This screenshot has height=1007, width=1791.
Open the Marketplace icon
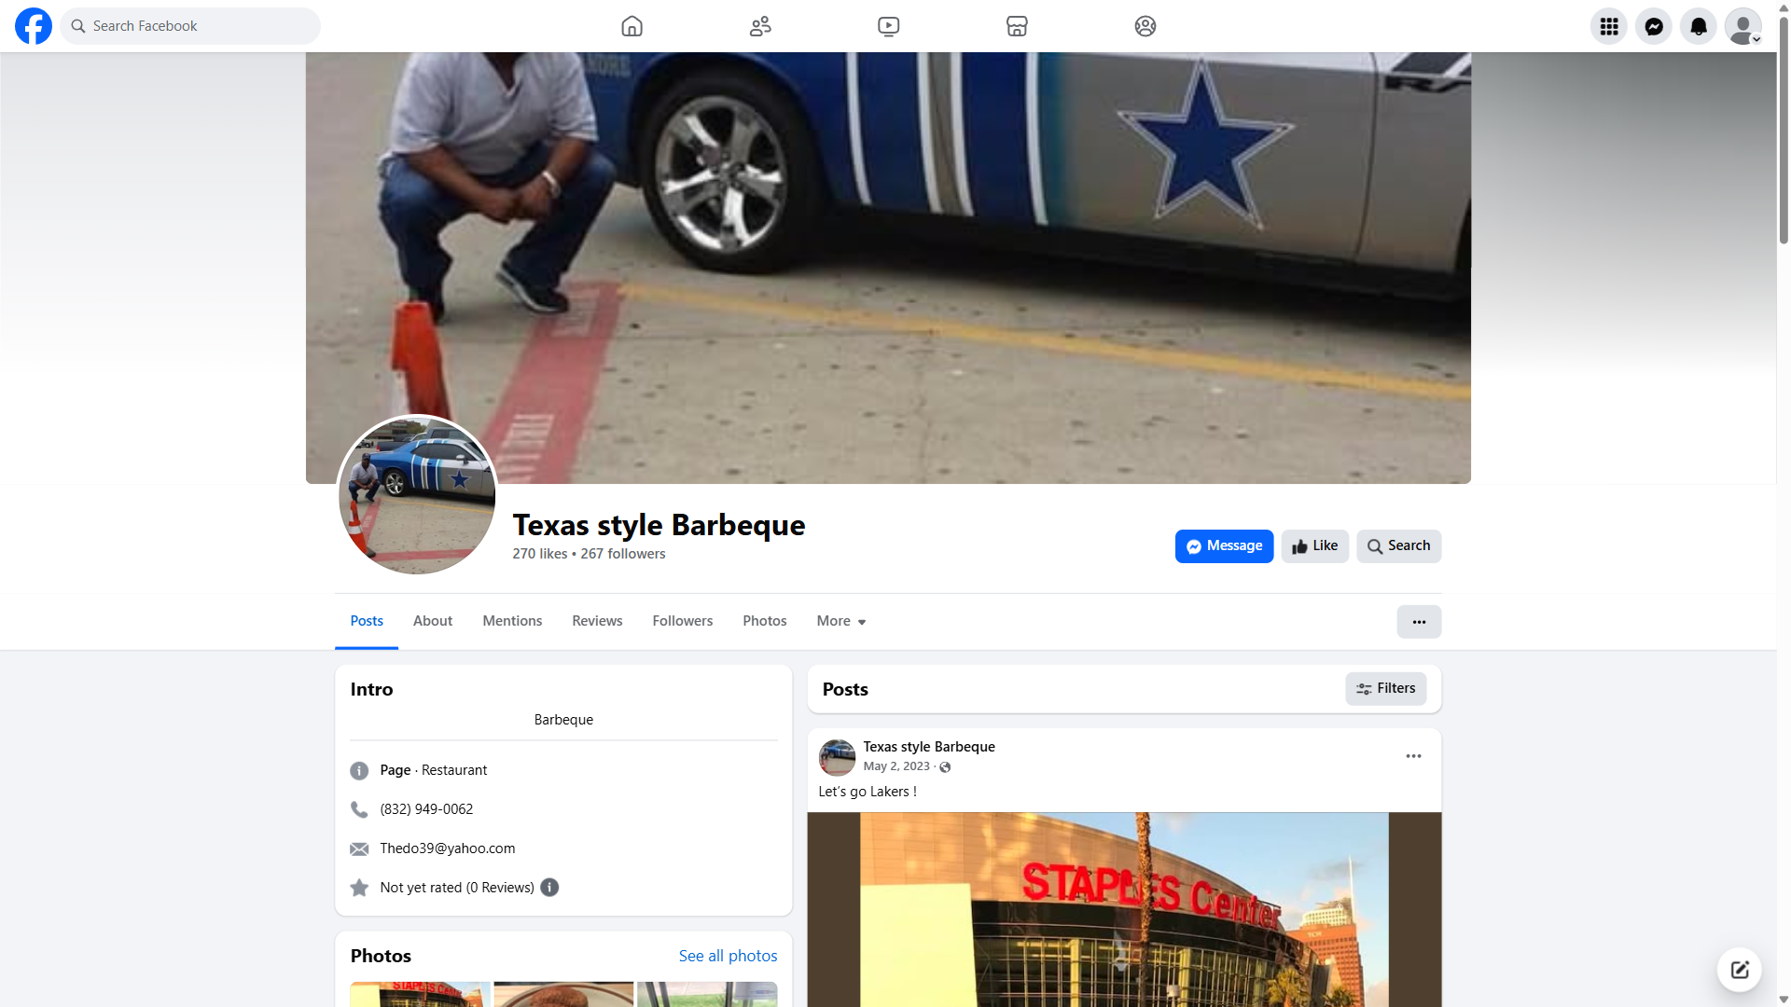point(1017,26)
